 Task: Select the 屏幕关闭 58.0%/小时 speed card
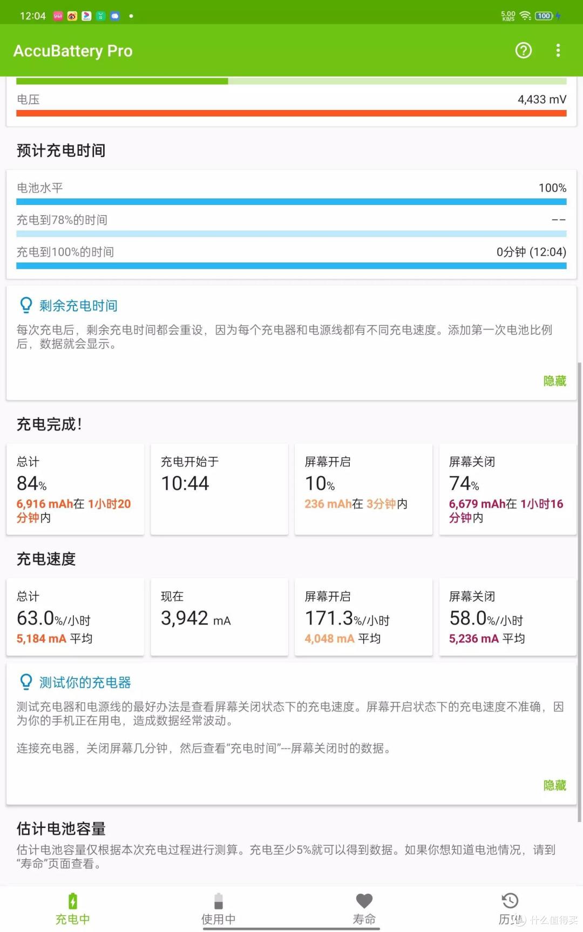[x=508, y=617]
